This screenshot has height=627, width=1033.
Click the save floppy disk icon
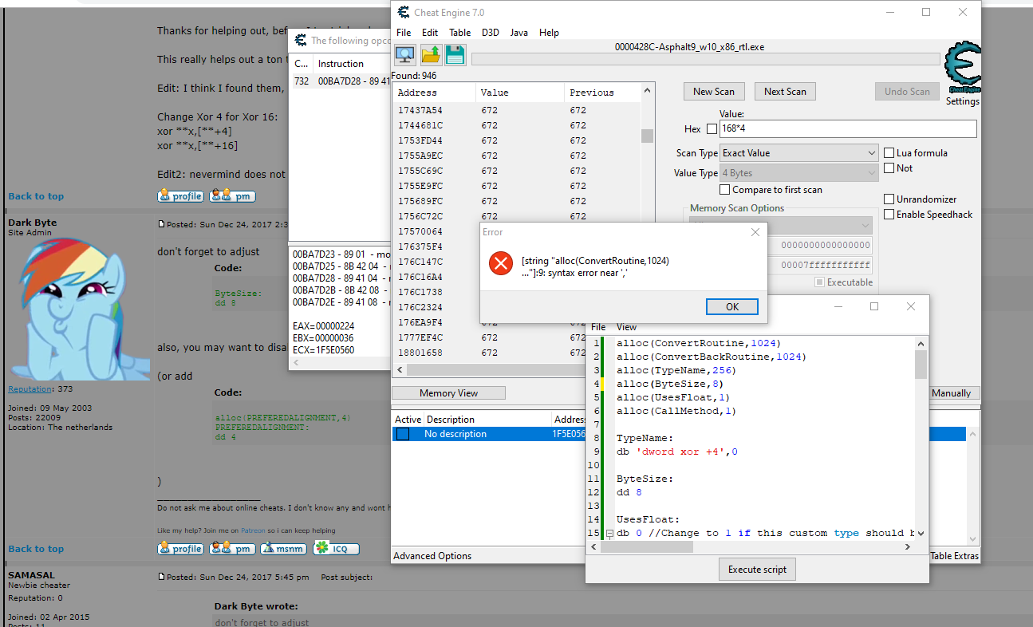pyautogui.click(x=455, y=55)
